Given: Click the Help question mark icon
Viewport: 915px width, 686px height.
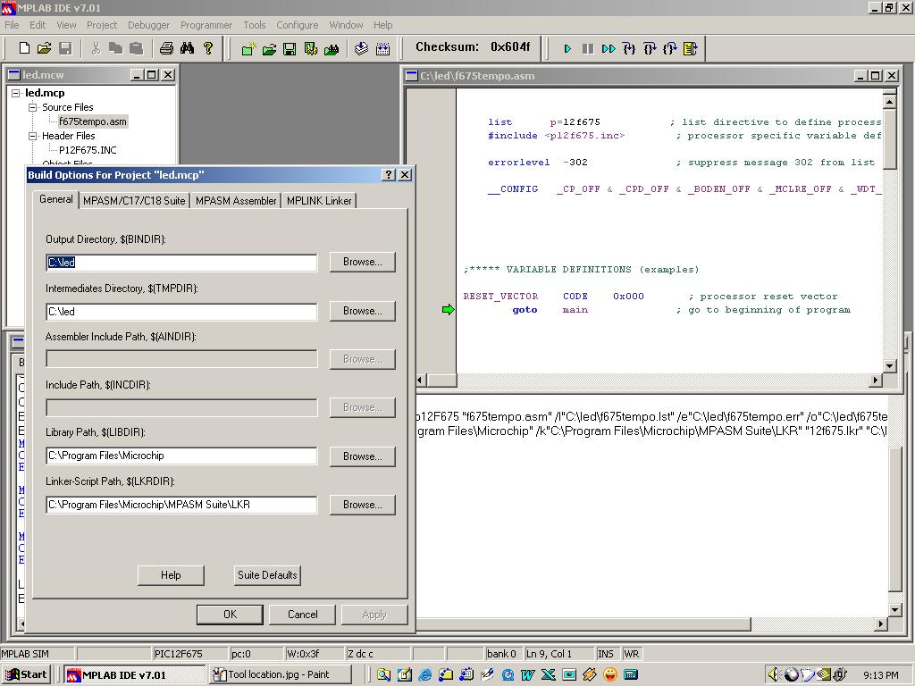Looking at the screenshot, I should click(208, 48).
